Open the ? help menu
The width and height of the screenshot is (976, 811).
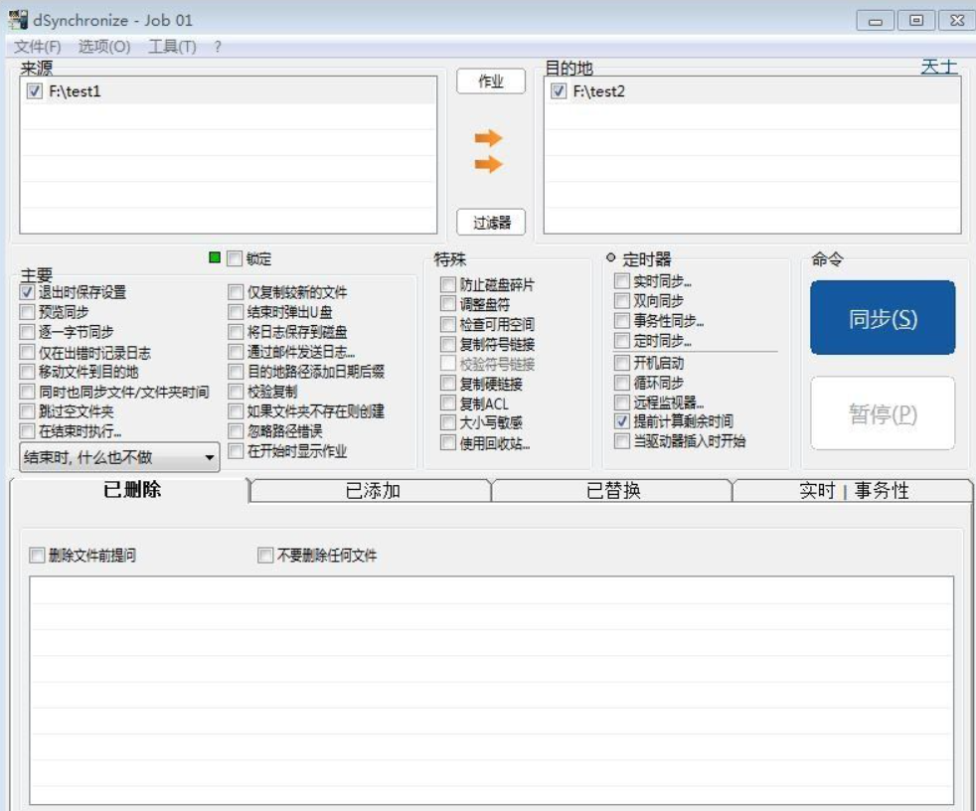pos(218,47)
